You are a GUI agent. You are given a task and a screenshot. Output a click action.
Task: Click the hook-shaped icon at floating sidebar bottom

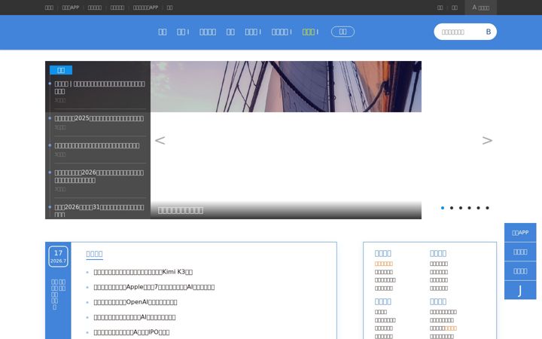[x=520, y=290]
